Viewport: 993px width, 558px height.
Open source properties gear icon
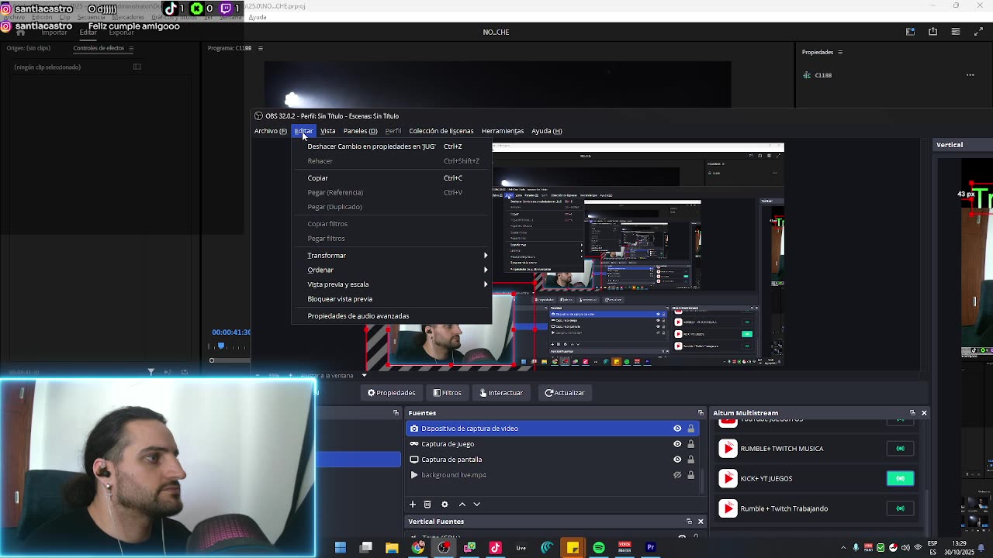point(445,505)
